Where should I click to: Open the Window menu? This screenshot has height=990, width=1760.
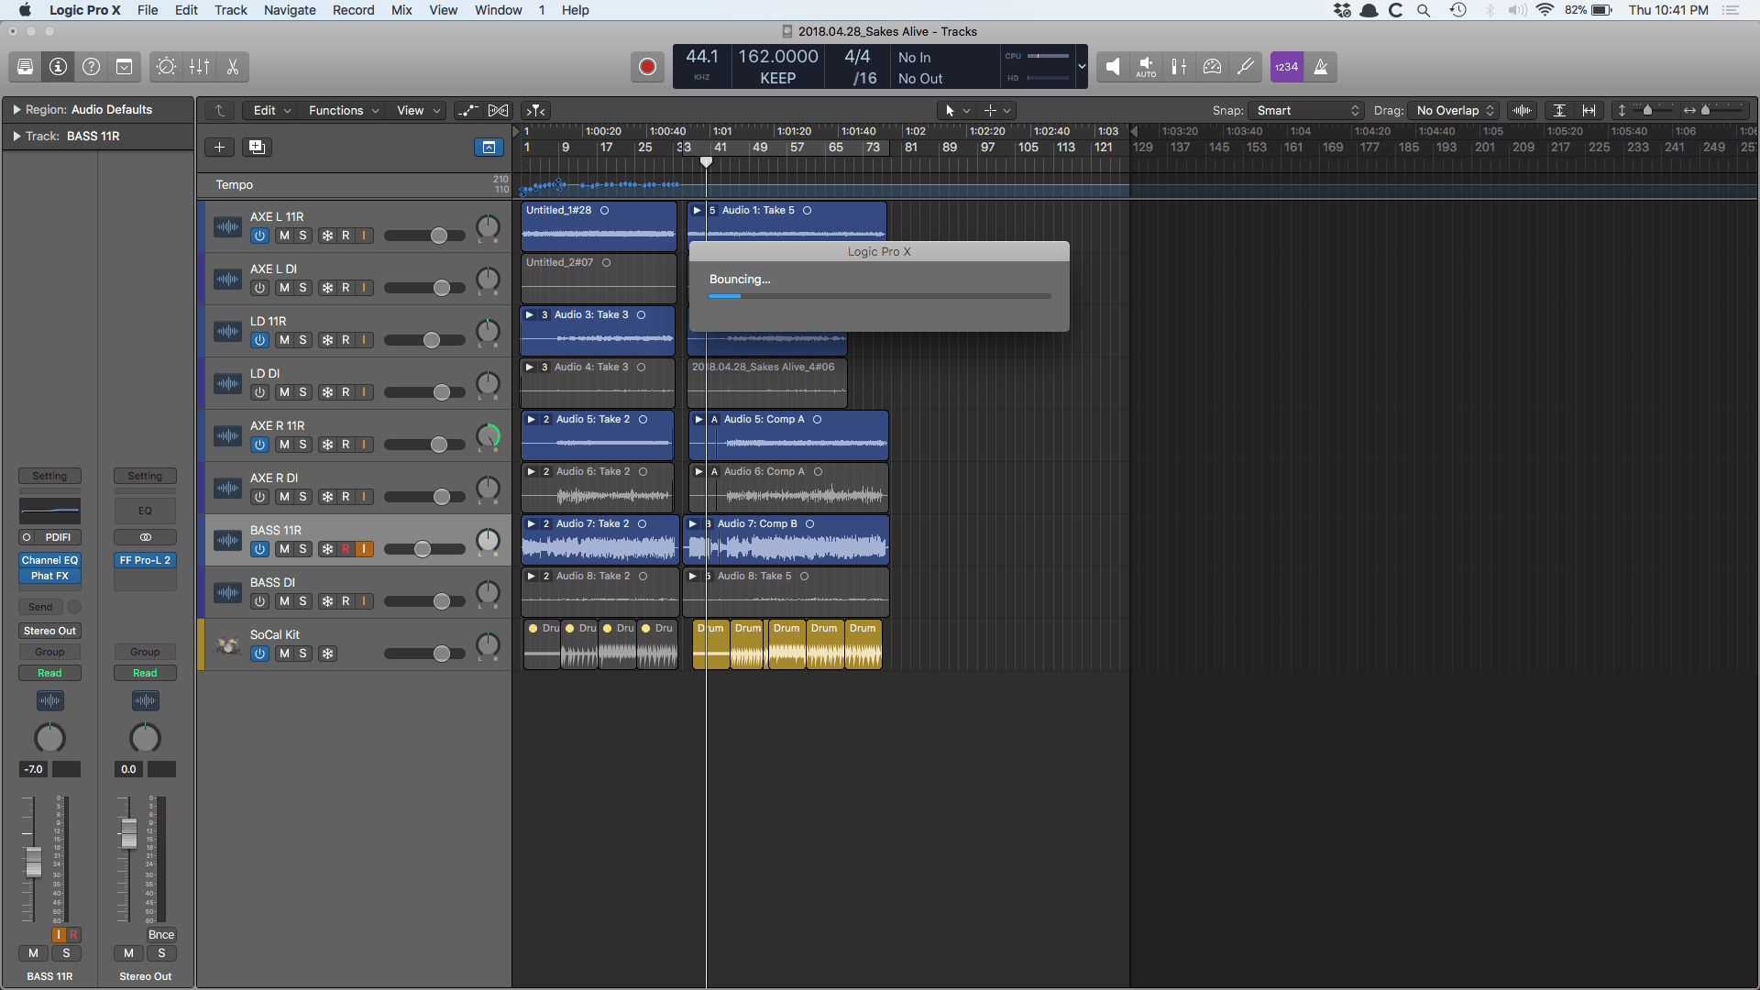point(498,10)
